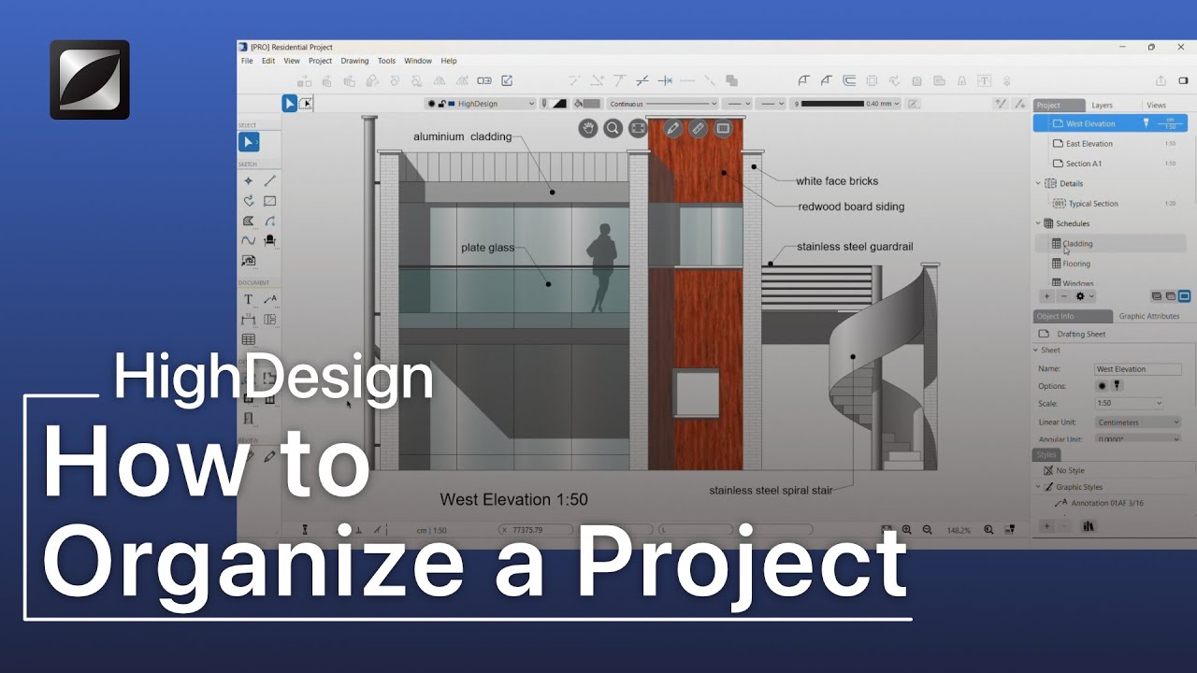Click the sheet Name field West Elevation
Image resolution: width=1197 pixels, height=673 pixels.
[x=1138, y=369]
